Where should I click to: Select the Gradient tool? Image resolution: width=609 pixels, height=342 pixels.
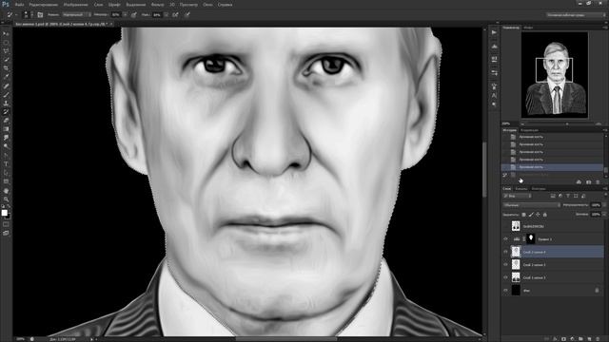click(x=6, y=129)
